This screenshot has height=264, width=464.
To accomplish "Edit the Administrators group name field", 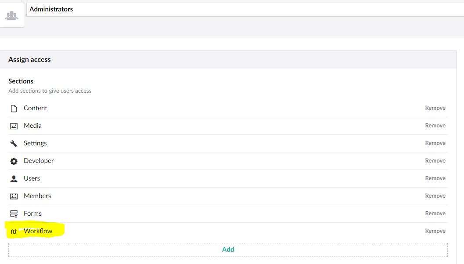I will [245, 10].
